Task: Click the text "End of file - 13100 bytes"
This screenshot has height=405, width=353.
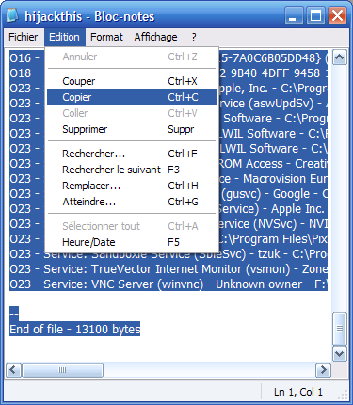Action: click(x=75, y=330)
